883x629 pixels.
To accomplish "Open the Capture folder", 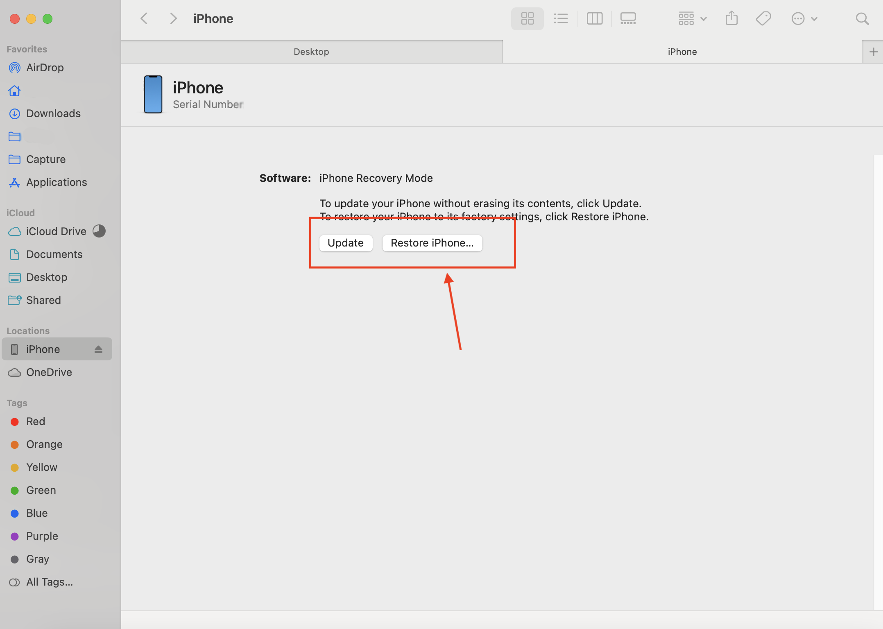I will 57,159.
